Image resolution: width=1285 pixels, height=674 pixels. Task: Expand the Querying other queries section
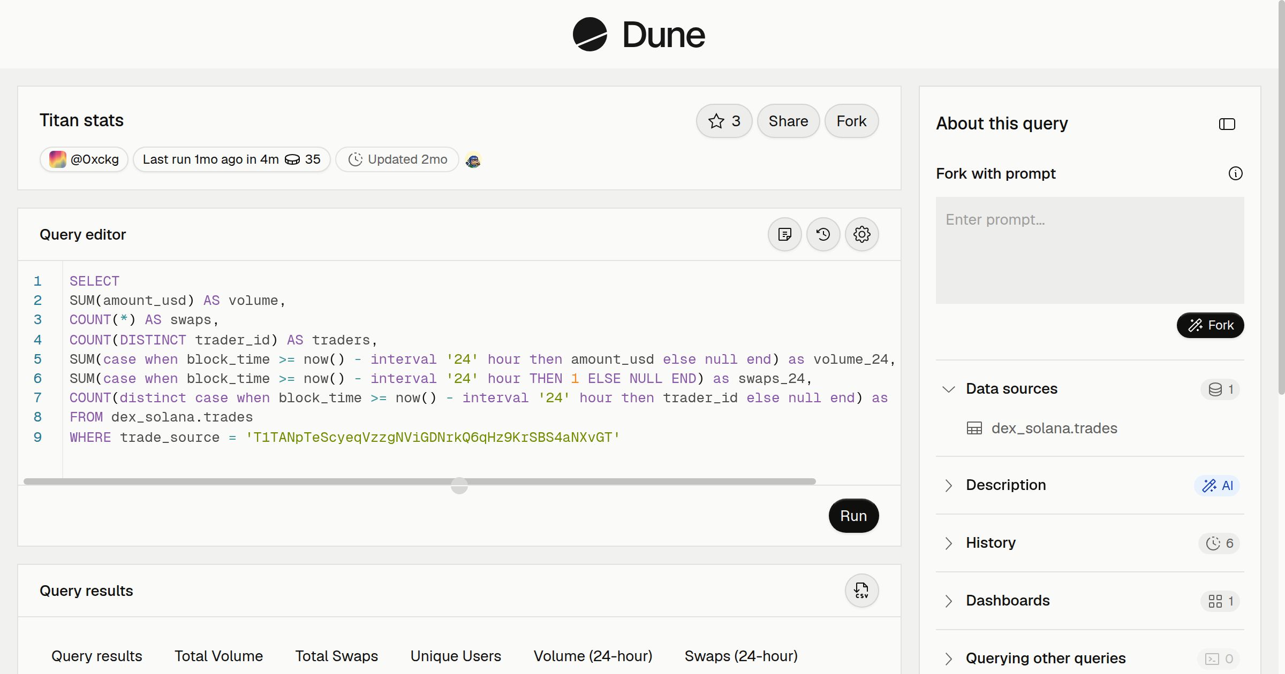coord(948,658)
